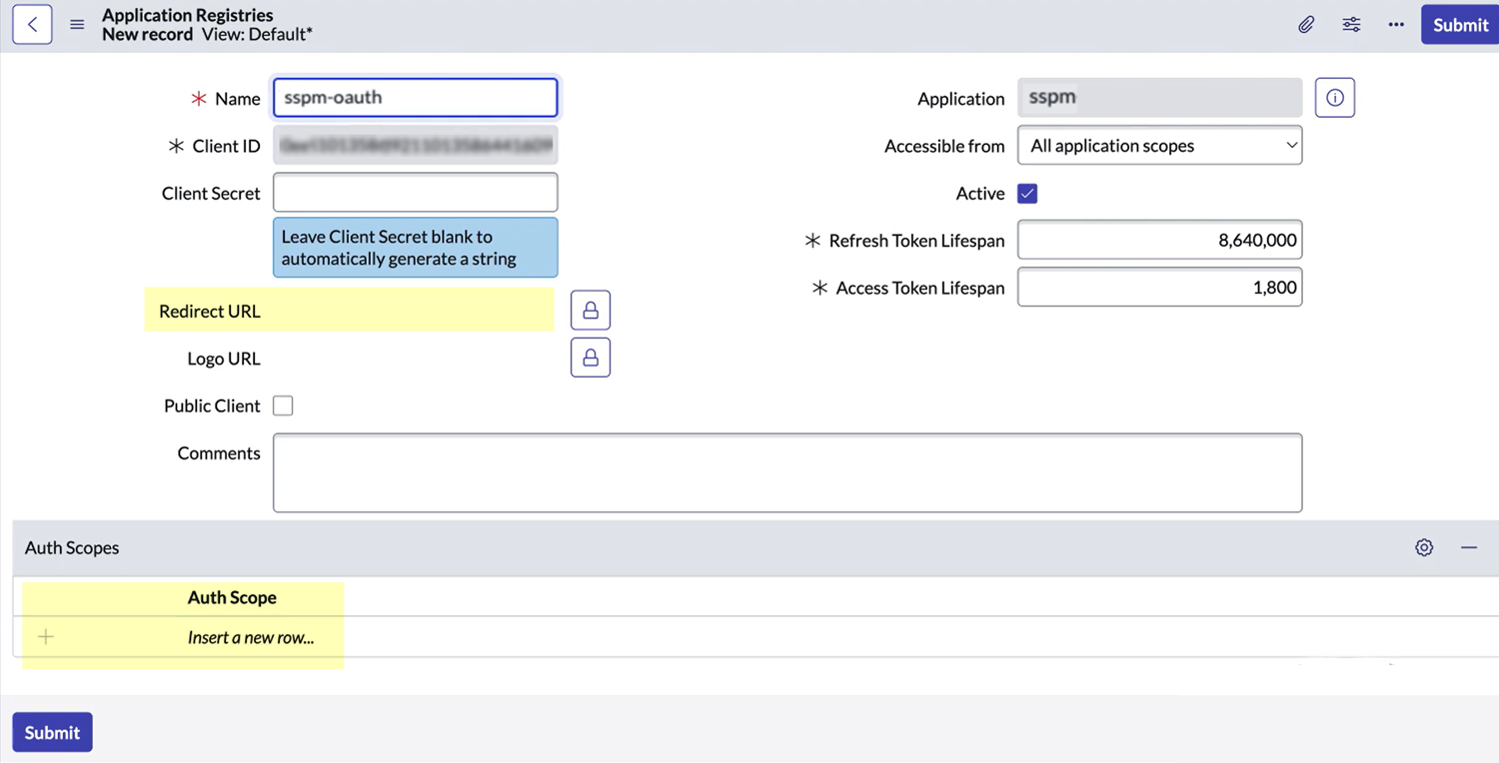Click the paperclip attachments icon
This screenshot has width=1499, height=763.
tap(1306, 25)
